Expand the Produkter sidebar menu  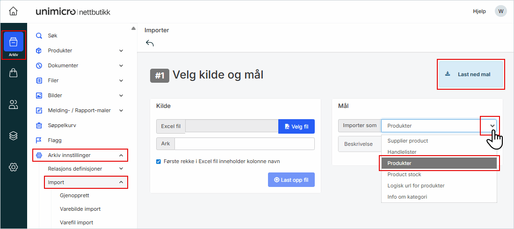(x=121, y=50)
